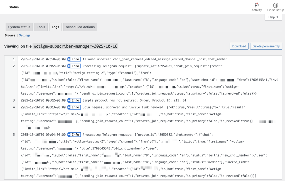The height and width of the screenshot is (181, 285).
Task: Go to the Scheduled Actions tab
Action: 80,27
